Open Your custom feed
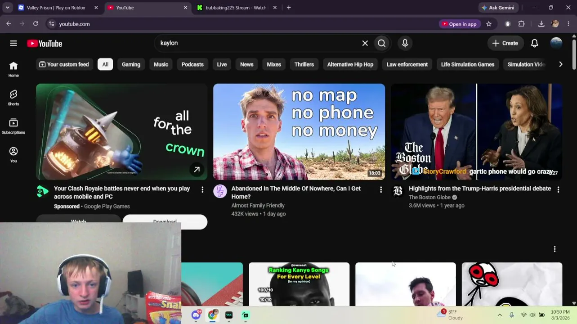The height and width of the screenshot is (324, 577). (64, 64)
